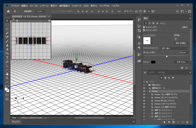Viewport: 196px width, 128px height.
Task: Click the タイムライン panel label
Action: coord(16,121)
